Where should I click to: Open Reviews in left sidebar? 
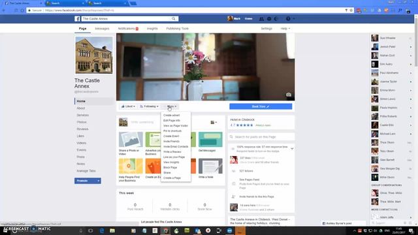(x=82, y=129)
